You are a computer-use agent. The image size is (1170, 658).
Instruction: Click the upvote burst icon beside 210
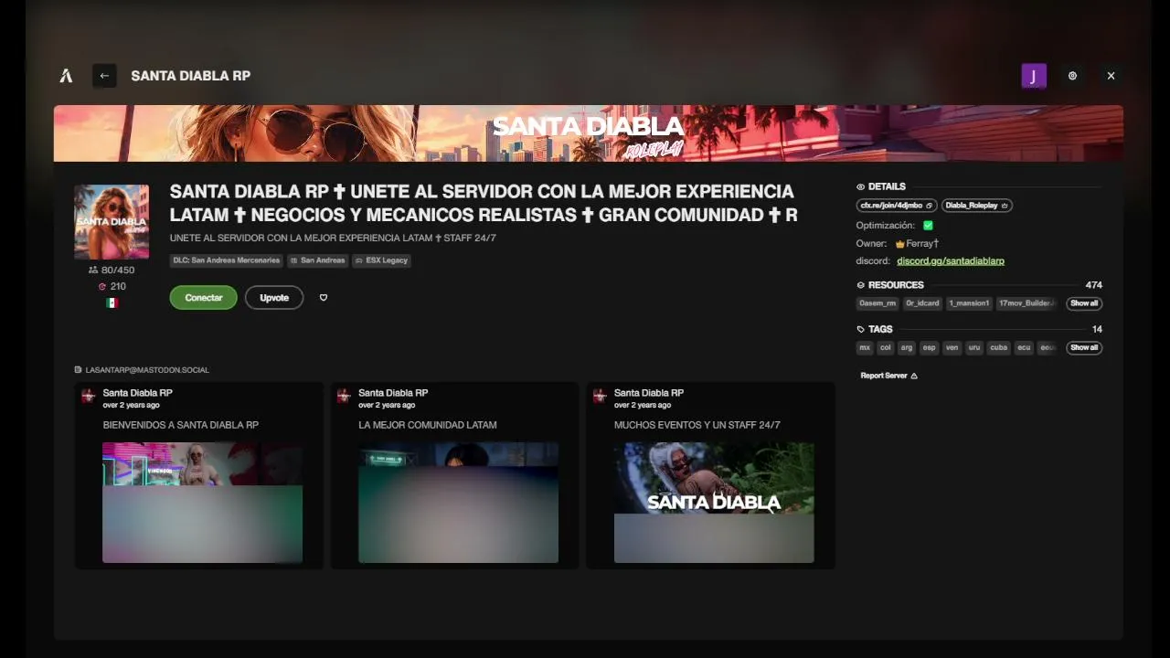pos(102,286)
